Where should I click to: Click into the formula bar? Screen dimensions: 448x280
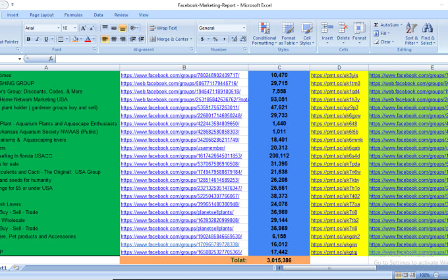coord(252,59)
